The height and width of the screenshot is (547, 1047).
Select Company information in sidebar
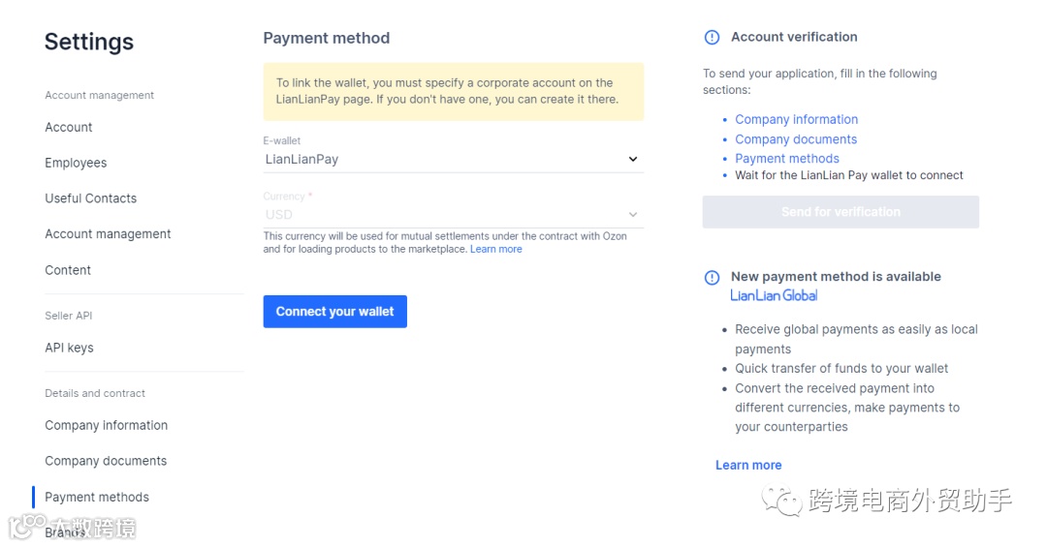(106, 426)
